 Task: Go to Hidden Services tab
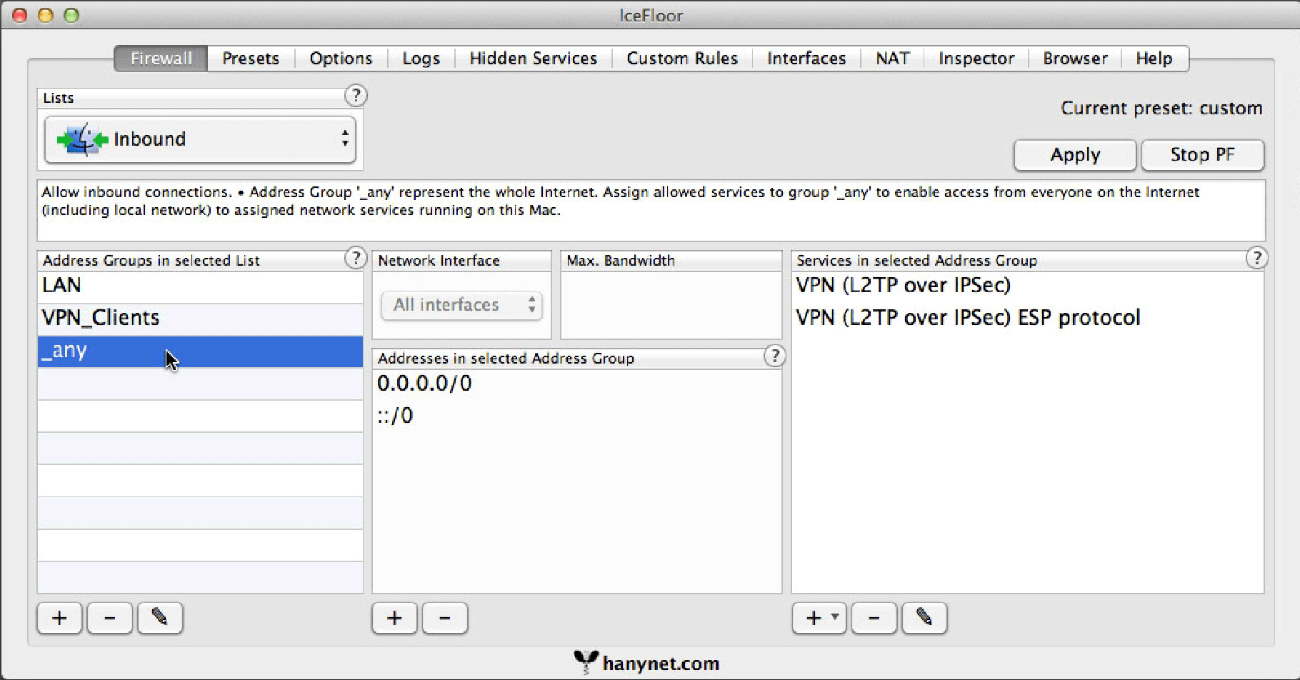(533, 58)
